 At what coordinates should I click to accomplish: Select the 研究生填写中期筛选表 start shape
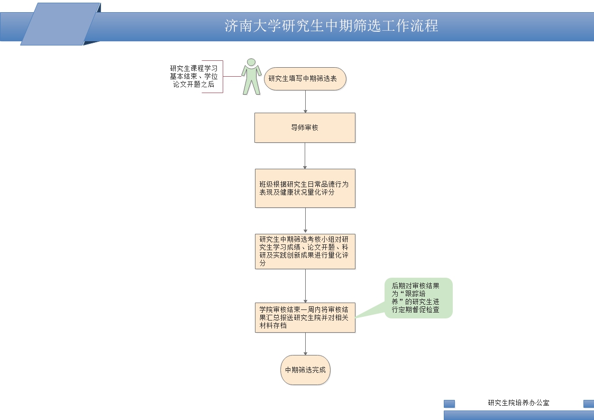(x=305, y=79)
